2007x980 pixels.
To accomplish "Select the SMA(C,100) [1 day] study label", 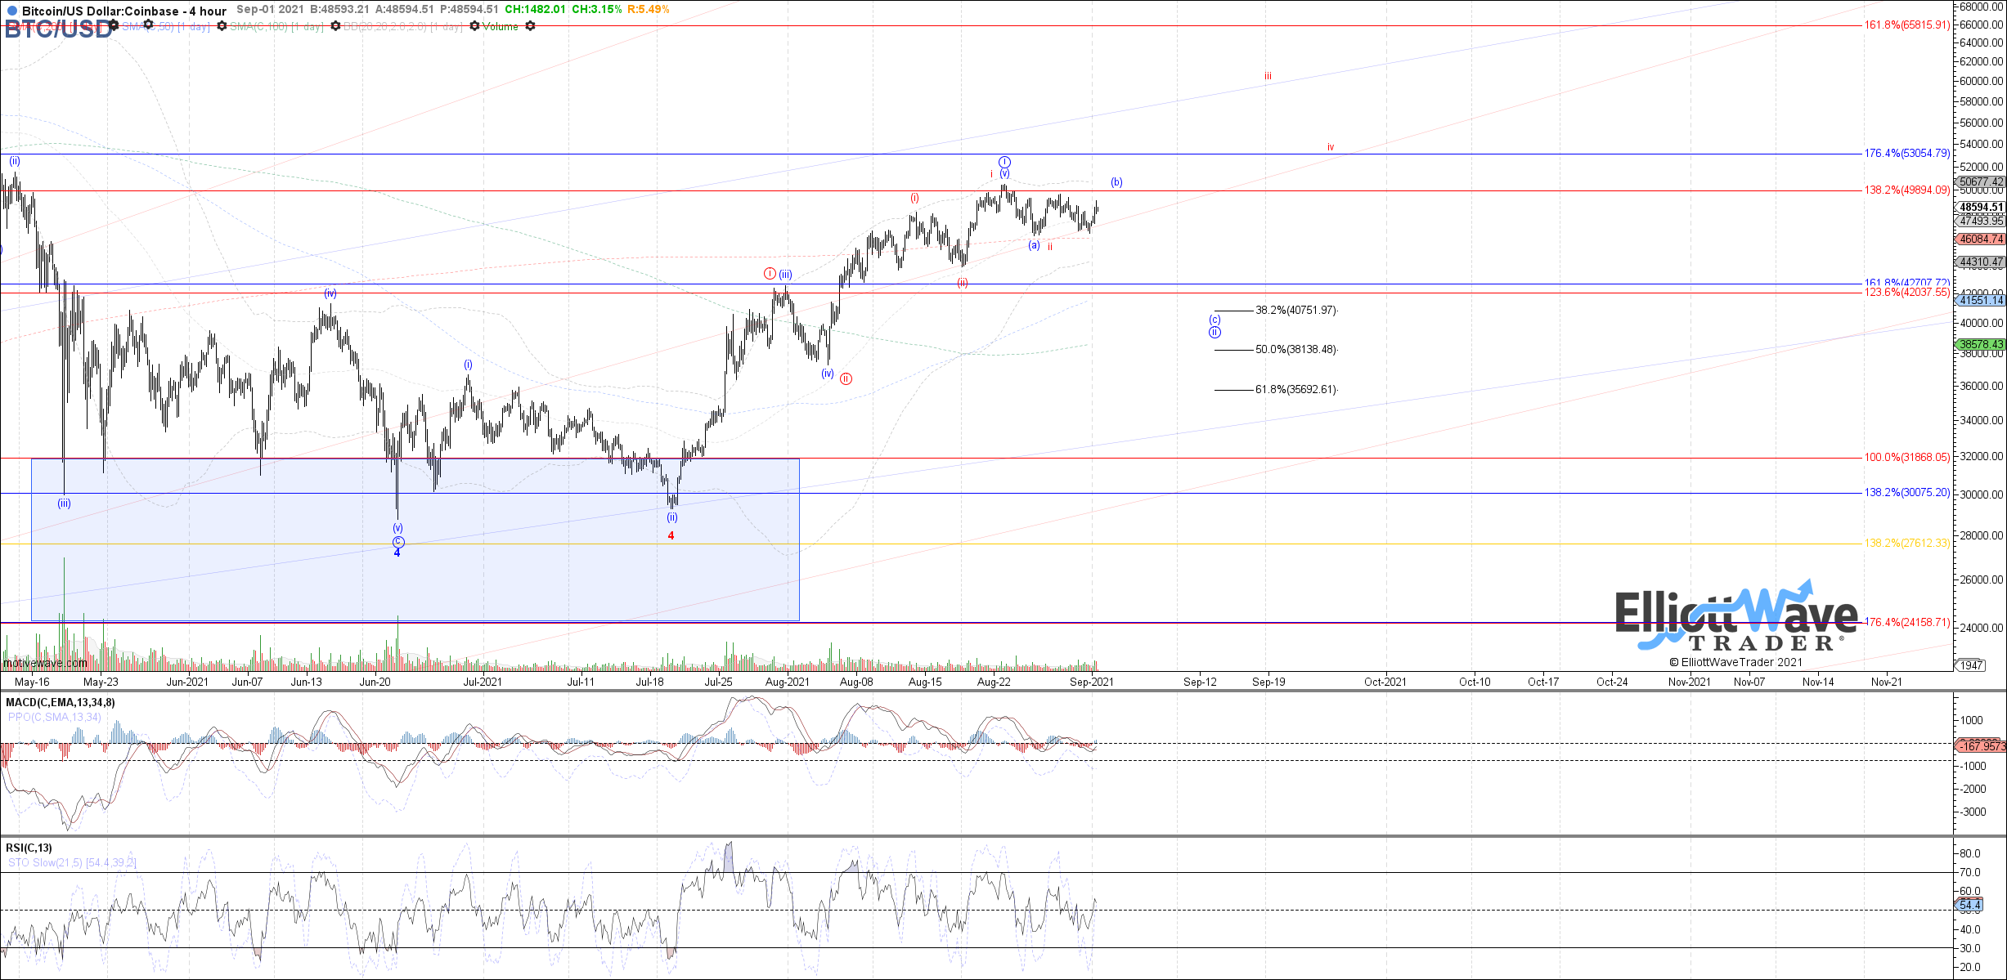I will coord(276,27).
